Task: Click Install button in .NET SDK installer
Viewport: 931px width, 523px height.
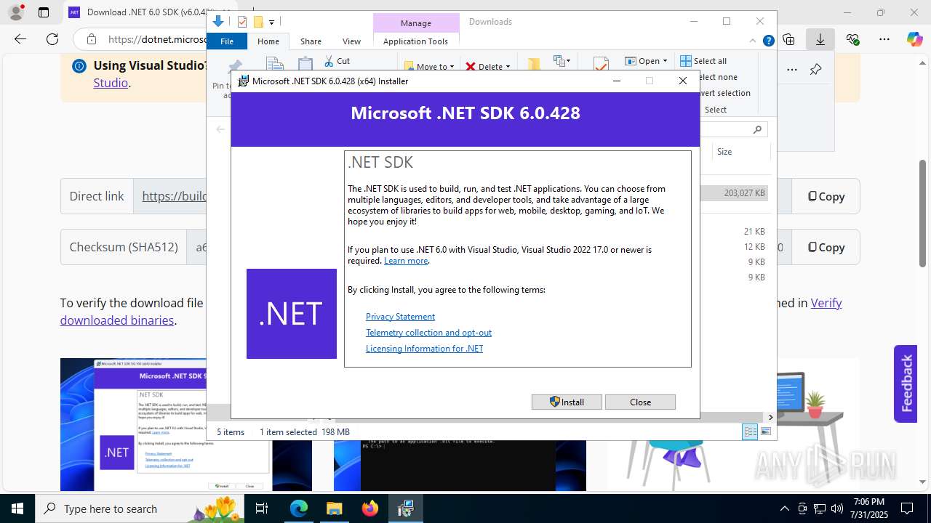Action: tap(567, 402)
